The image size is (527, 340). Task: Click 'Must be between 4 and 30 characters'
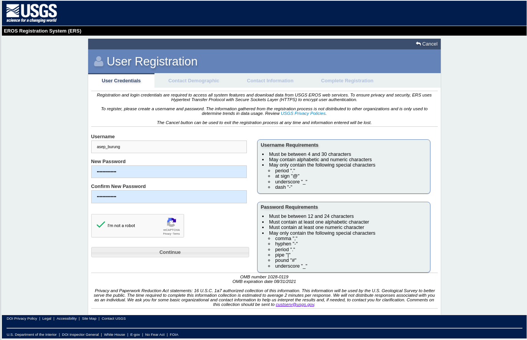coord(310,154)
